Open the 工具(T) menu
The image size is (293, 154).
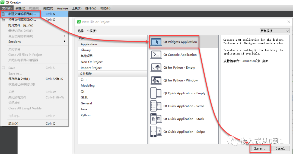(x=77, y=8)
